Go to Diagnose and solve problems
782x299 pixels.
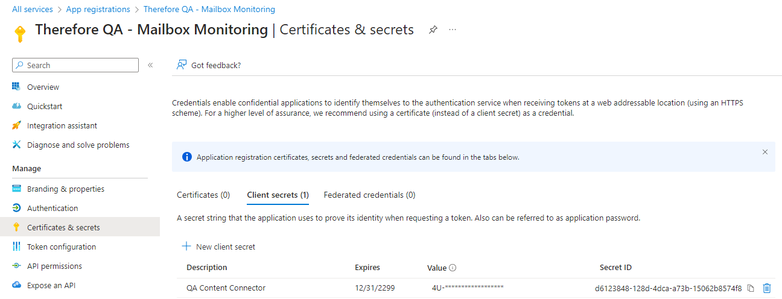[x=80, y=145]
